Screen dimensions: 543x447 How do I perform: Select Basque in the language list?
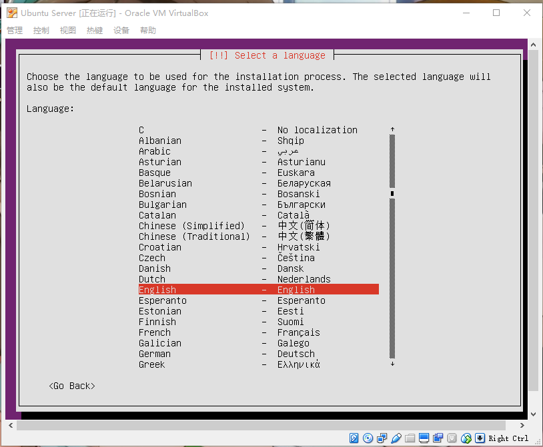coord(259,173)
